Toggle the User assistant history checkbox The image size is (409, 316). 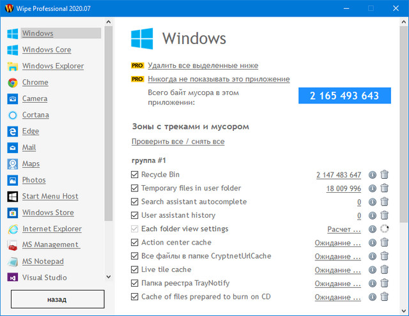(135, 216)
